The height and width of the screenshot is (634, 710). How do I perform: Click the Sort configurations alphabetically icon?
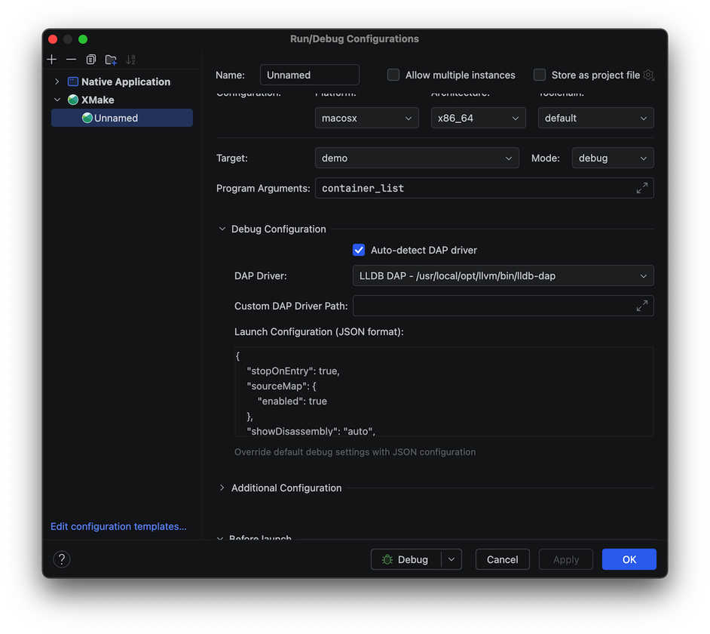(x=131, y=60)
